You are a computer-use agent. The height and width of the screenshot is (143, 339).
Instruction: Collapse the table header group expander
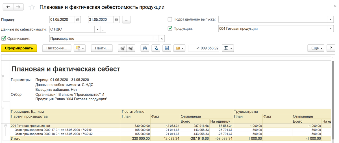pyautogui.click(x=3, y=107)
